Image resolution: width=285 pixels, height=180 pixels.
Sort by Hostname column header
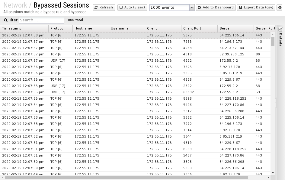pyautogui.click(x=91, y=29)
